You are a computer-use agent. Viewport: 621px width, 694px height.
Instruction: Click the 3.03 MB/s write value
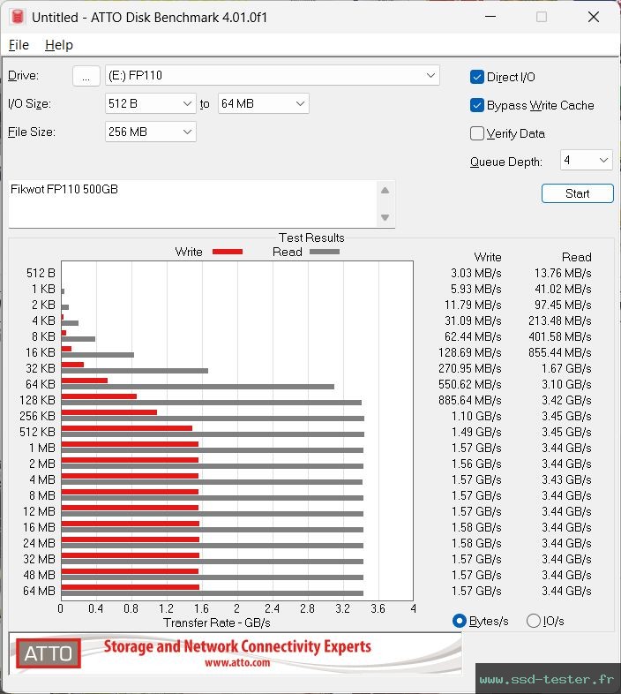tap(476, 273)
